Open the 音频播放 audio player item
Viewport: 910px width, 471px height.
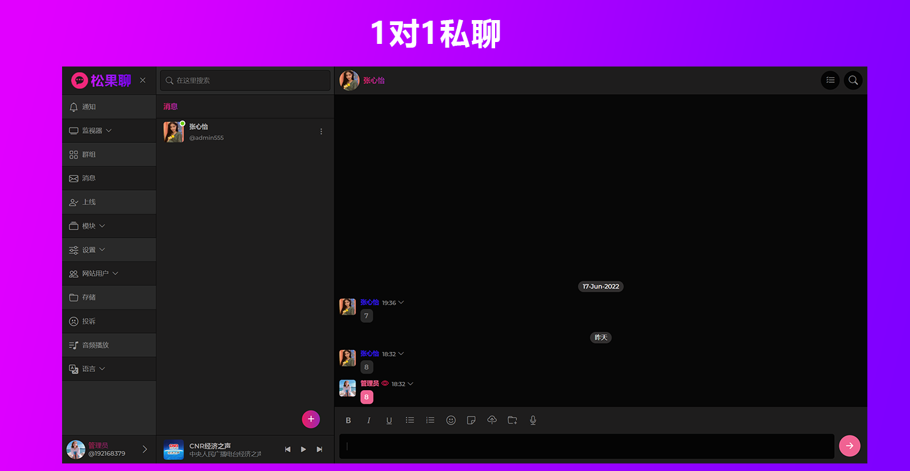coord(109,345)
